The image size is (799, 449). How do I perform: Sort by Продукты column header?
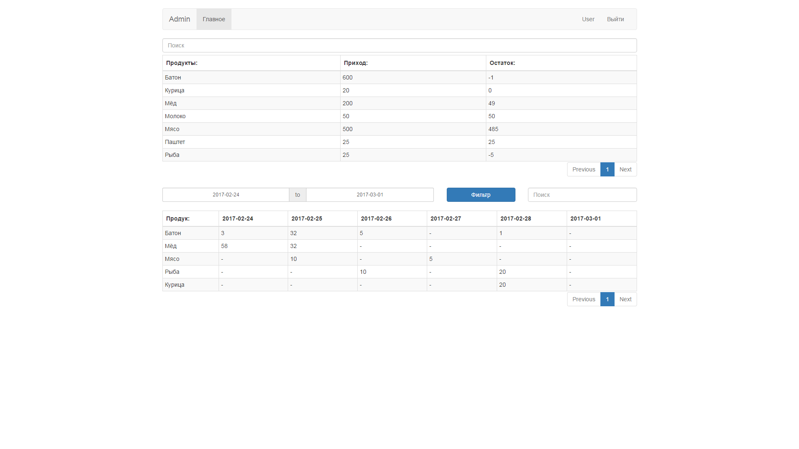click(251, 63)
